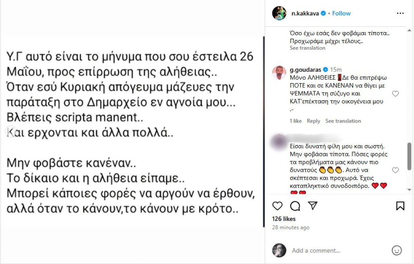
Task: Like the post via the heart icon
Action: coord(277,206)
